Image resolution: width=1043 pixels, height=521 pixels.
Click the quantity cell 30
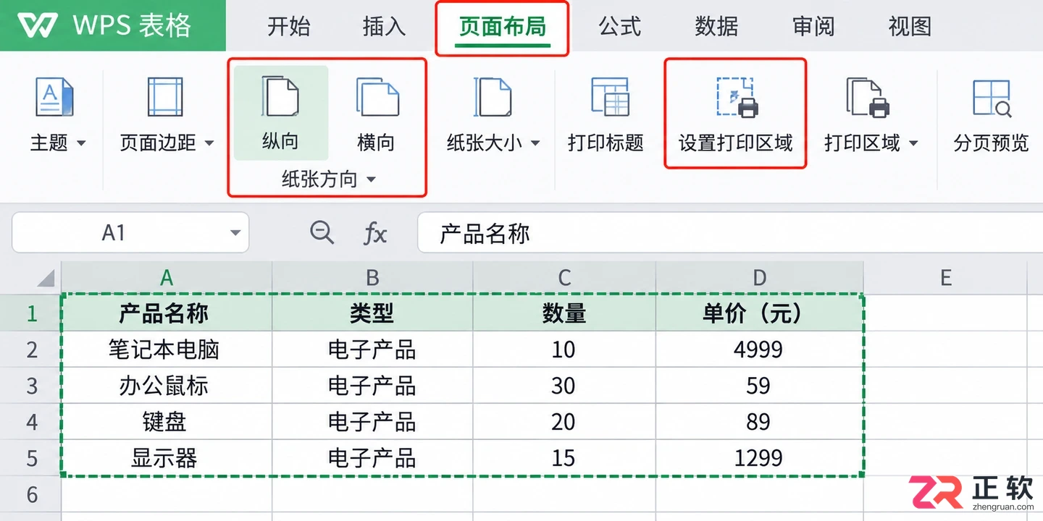[x=564, y=386]
